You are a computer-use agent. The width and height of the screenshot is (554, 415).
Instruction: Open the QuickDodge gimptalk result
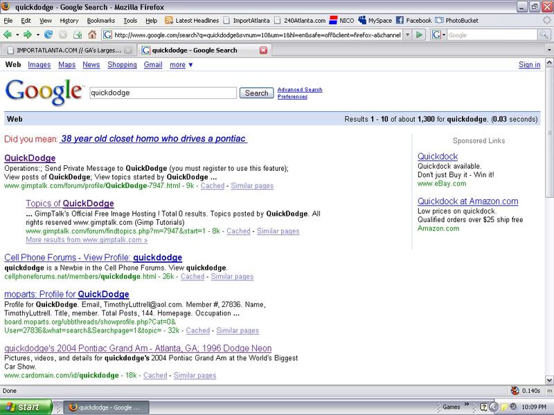(30, 158)
